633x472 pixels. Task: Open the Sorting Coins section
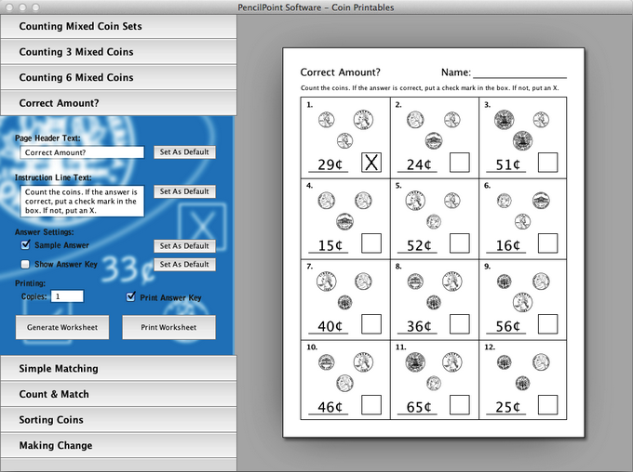pyautogui.click(x=118, y=420)
